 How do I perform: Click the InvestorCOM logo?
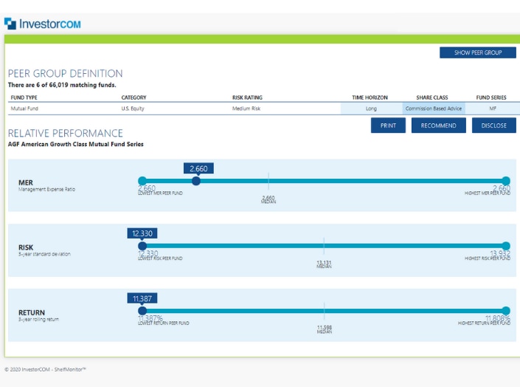point(43,24)
